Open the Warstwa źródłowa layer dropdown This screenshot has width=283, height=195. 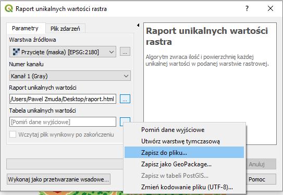click(63, 52)
